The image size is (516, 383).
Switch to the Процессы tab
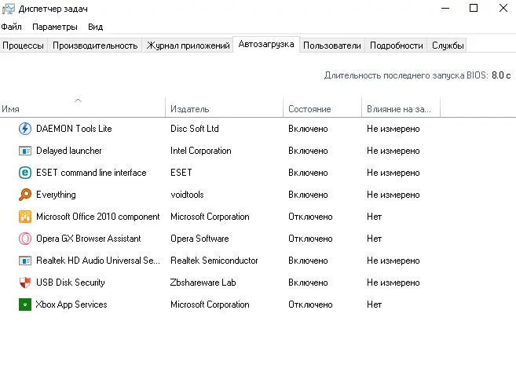24,46
